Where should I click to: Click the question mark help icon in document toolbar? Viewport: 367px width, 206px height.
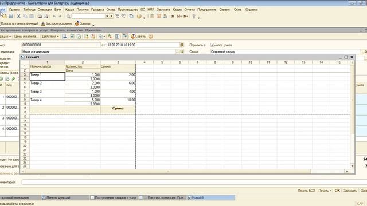click(x=151, y=37)
